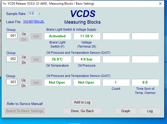
Task: Click the empty fourth field in Group 002
Action: click(145, 59)
